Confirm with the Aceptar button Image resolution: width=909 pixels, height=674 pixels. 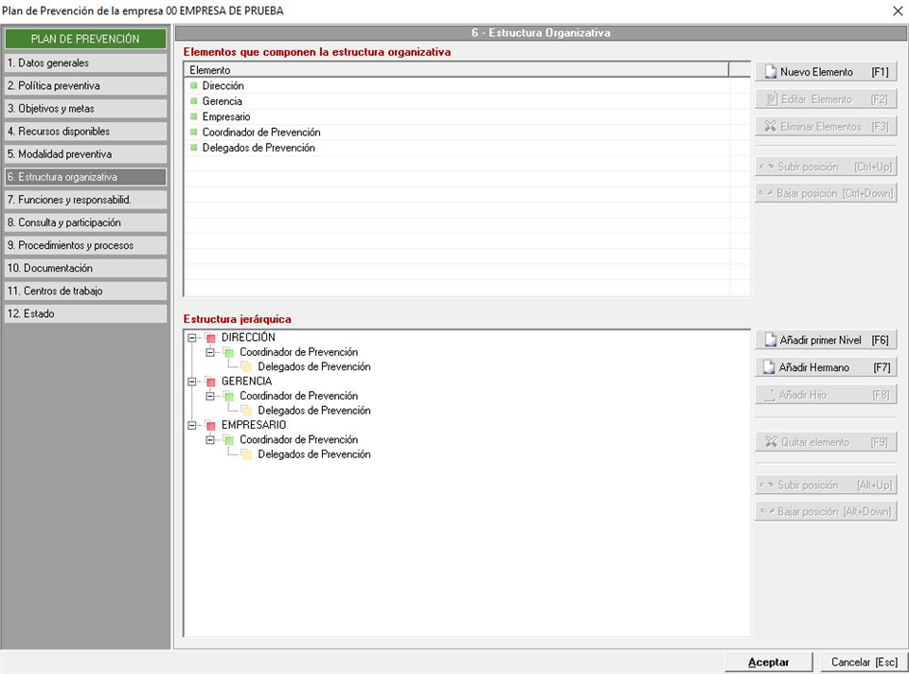point(768,663)
